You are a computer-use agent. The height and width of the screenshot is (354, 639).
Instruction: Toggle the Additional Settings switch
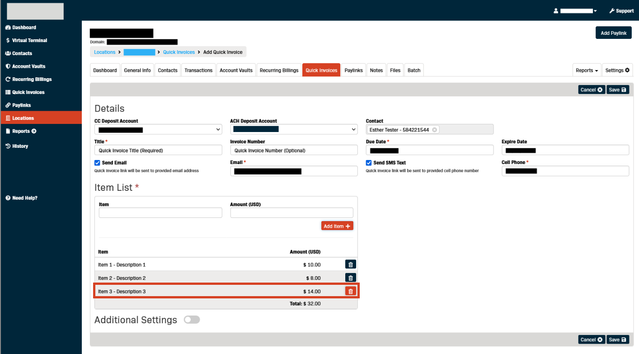pos(192,320)
